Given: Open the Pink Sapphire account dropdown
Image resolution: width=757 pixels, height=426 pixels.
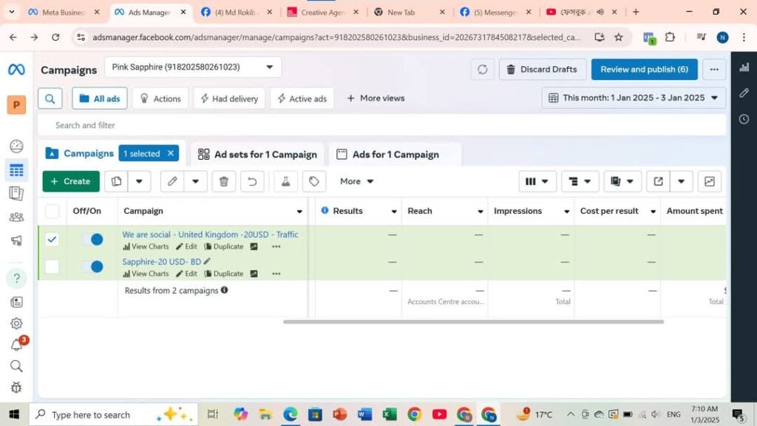Looking at the screenshot, I should coord(193,67).
